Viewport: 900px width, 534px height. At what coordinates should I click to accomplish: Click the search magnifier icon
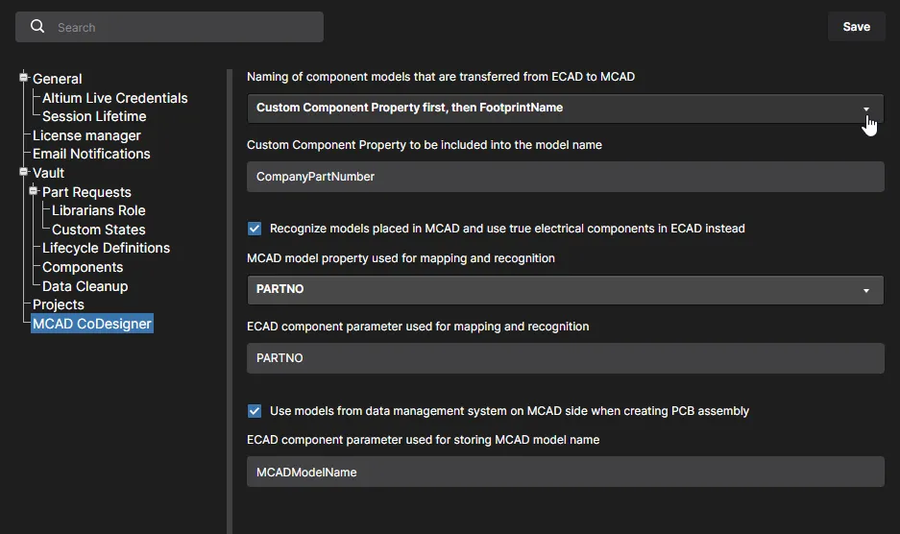tap(37, 27)
